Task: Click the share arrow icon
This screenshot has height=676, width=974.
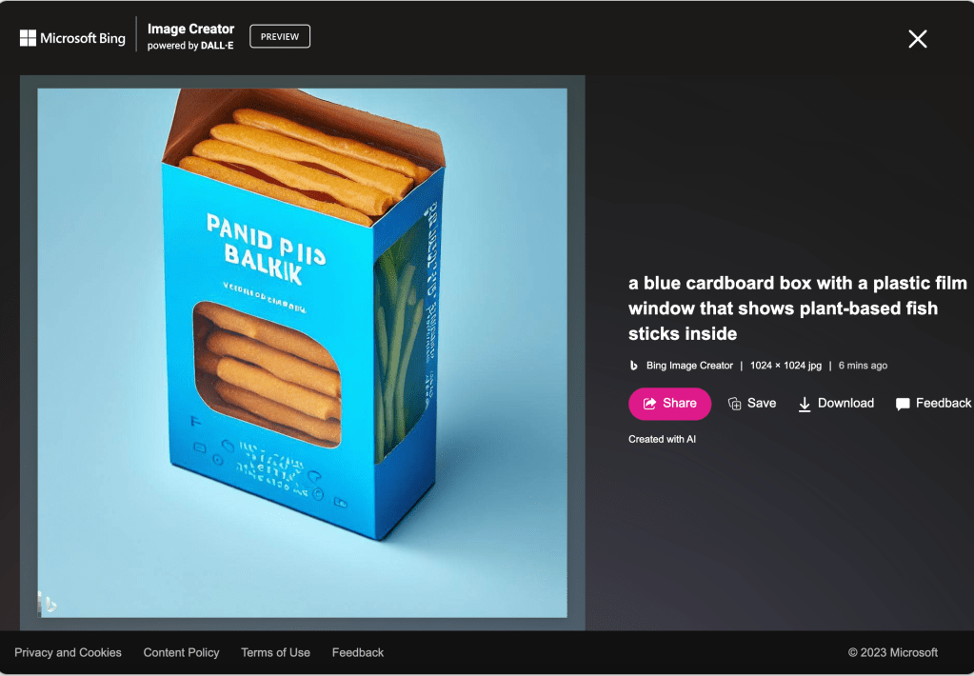Action: tap(649, 404)
